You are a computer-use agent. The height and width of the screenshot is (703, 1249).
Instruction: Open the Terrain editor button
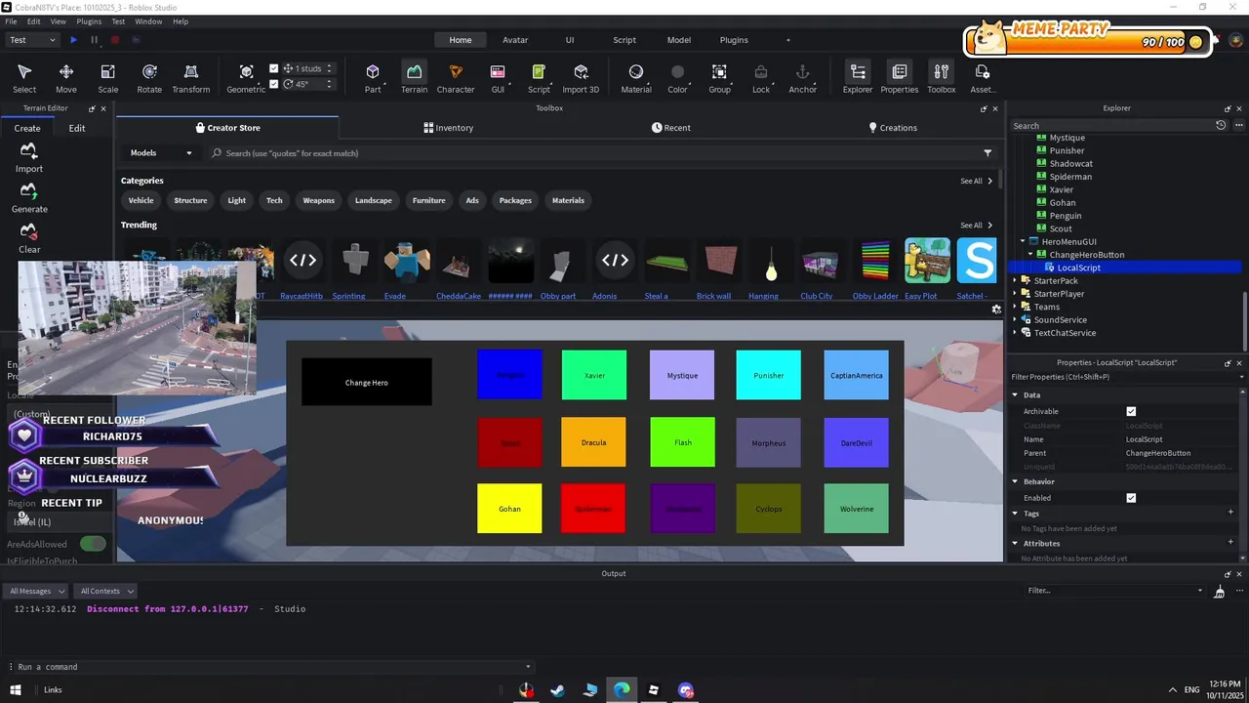point(414,78)
